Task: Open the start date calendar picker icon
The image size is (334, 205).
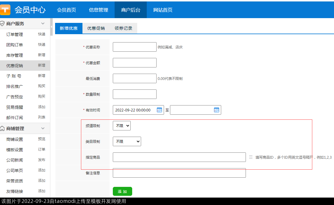Action: [x=159, y=110]
